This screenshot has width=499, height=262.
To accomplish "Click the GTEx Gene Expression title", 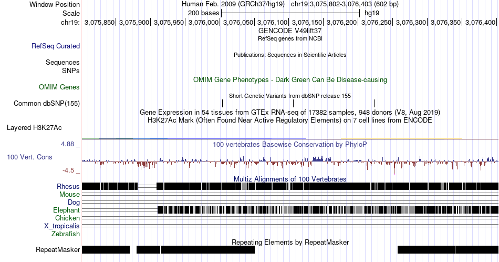I will pyautogui.click(x=290, y=112).
